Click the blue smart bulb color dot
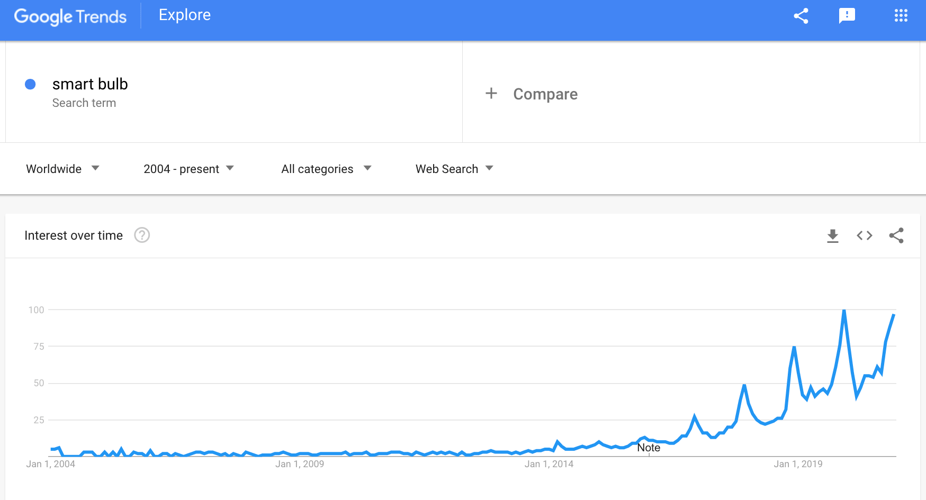This screenshot has width=926, height=500. 30,84
